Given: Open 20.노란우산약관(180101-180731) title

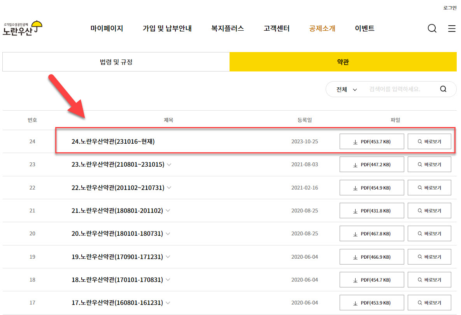Looking at the screenshot, I should [x=117, y=234].
